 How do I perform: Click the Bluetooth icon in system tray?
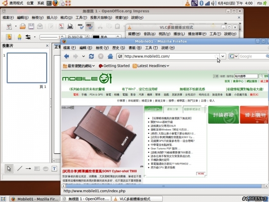pos(201,3)
